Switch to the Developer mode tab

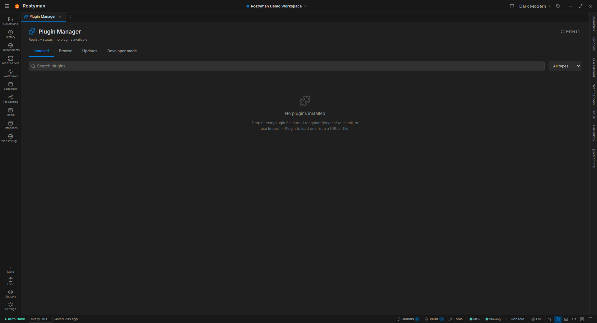coord(122,51)
